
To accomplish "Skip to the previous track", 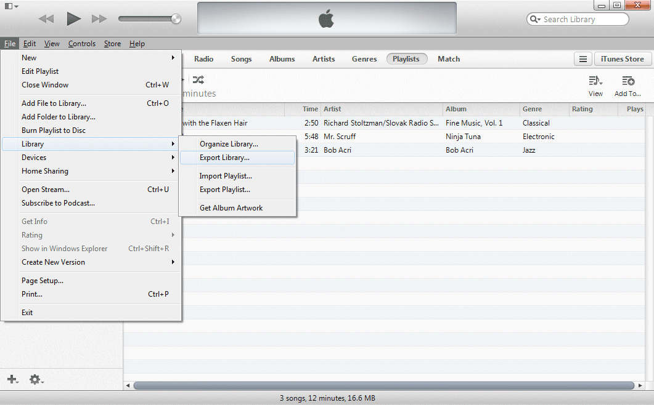I will tap(46, 18).
